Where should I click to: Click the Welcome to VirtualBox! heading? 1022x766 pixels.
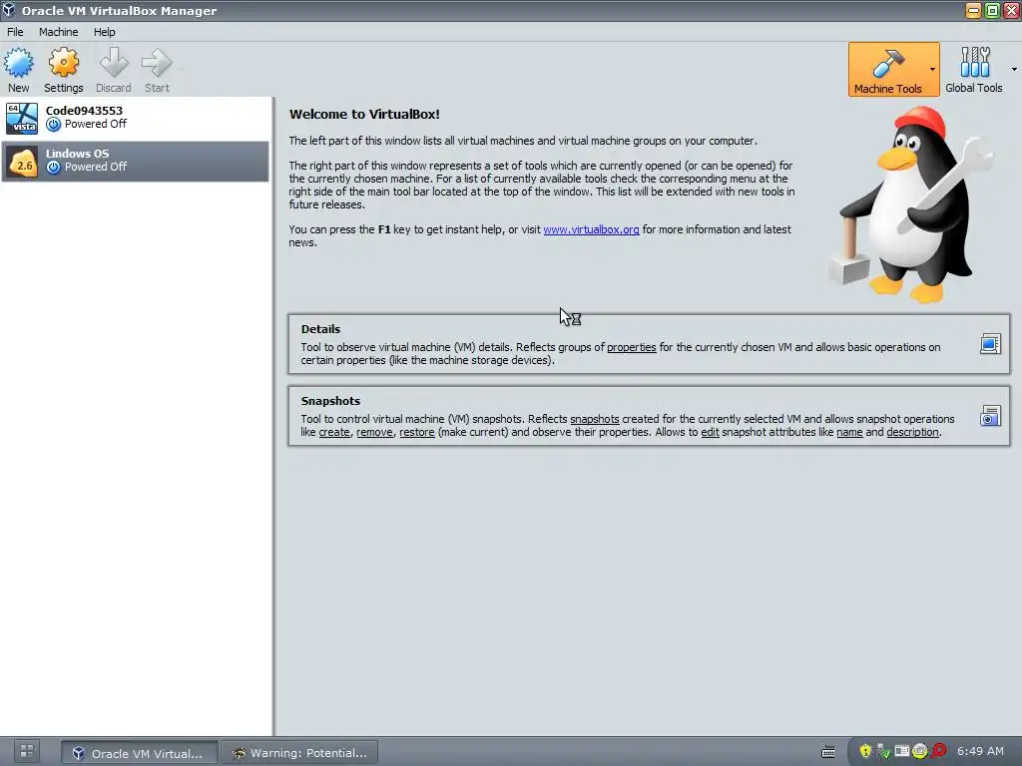tap(364, 114)
